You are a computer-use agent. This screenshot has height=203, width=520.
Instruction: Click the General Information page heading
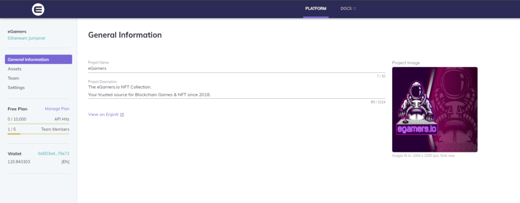(x=125, y=35)
